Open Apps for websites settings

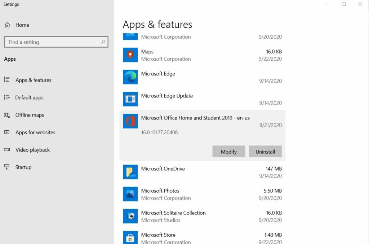tap(35, 132)
